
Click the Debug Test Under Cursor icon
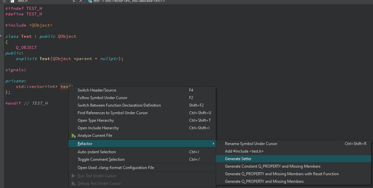pos(73,183)
